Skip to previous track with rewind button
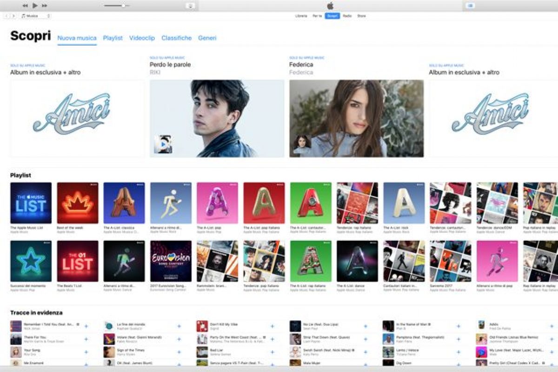Image resolution: width=558 pixels, height=372 pixels. point(25,6)
